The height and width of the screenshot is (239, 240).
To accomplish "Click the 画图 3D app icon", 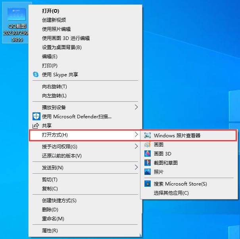I will point(148,154).
